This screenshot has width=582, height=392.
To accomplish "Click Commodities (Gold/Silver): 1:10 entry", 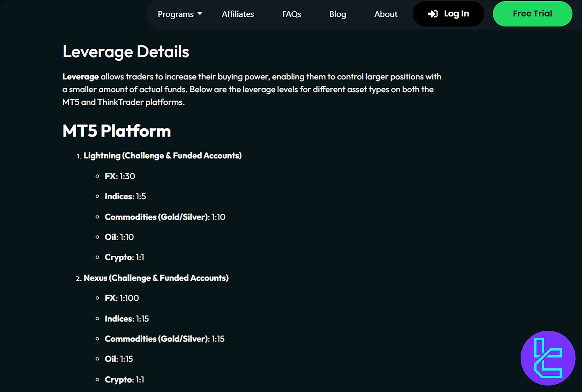I will 165,217.
